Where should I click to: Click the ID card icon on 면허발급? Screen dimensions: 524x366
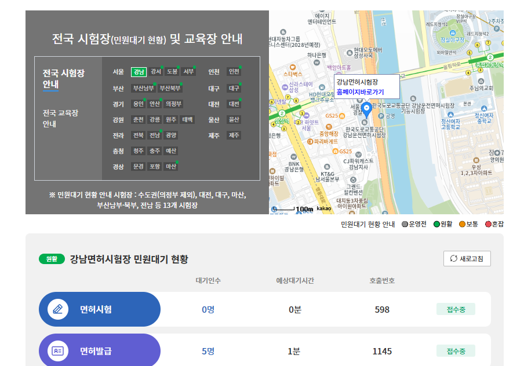[57, 350]
